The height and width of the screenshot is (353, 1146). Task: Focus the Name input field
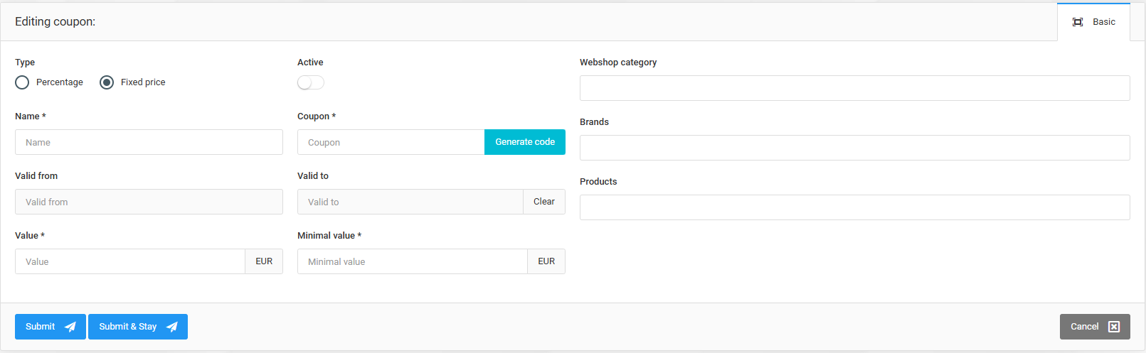pyautogui.click(x=149, y=142)
